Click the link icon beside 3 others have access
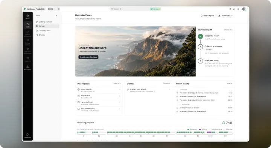The image size is (271, 148). [128, 89]
